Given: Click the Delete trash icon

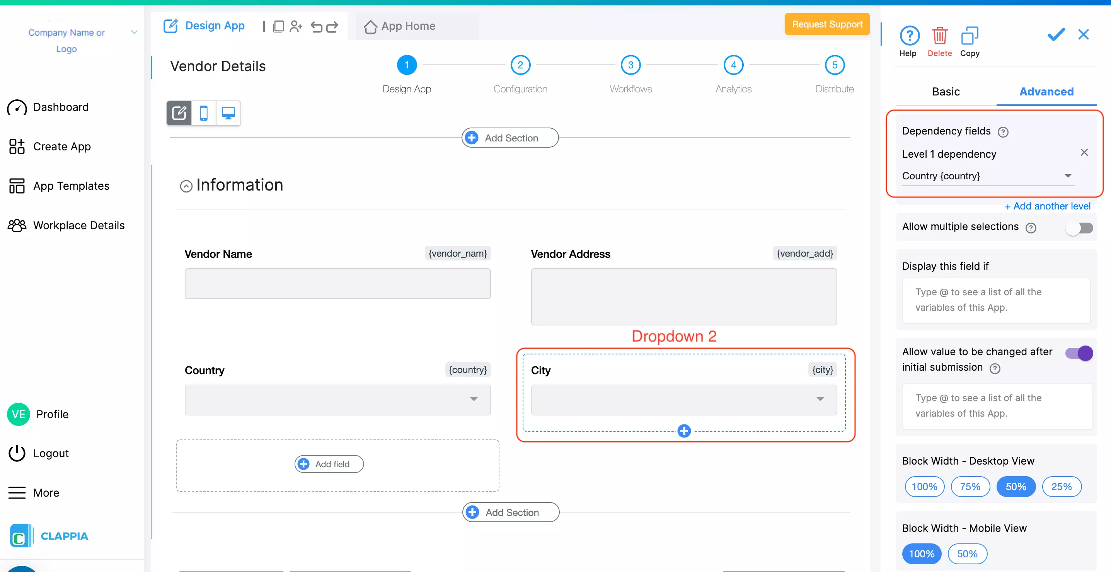Looking at the screenshot, I should click(939, 36).
